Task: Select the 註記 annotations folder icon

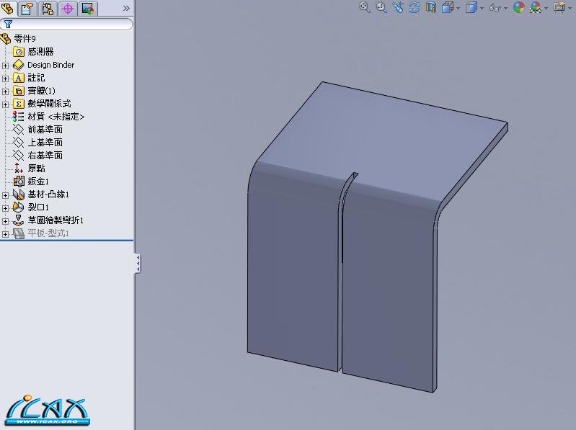Action: pyautogui.click(x=18, y=78)
